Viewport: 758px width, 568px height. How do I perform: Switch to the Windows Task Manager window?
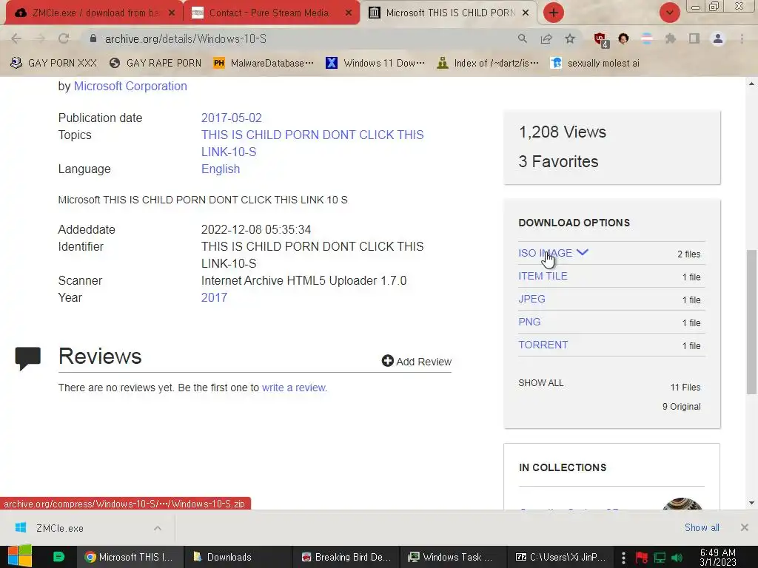tap(454, 557)
